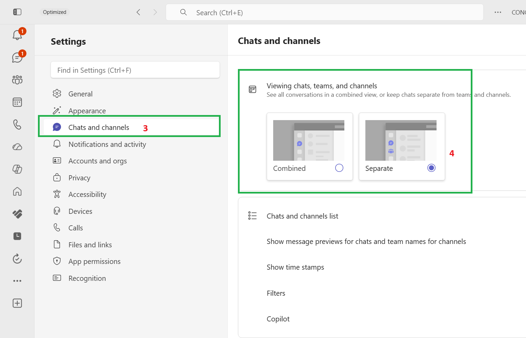This screenshot has width=526, height=338.
Task: Open the Copilot icon in the sidebar
Action: (x=17, y=169)
